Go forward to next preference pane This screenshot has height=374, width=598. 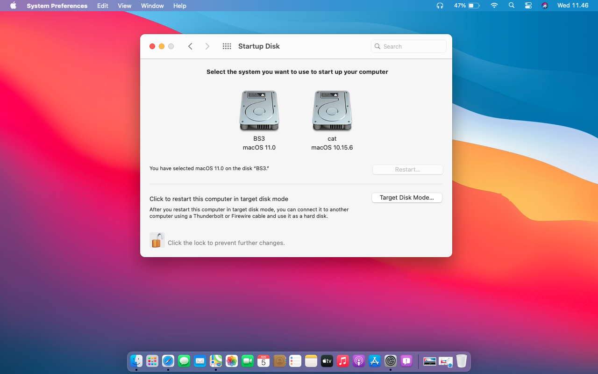pos(207,46)
